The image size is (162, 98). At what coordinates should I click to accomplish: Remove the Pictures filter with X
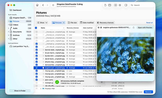[64, 22]
